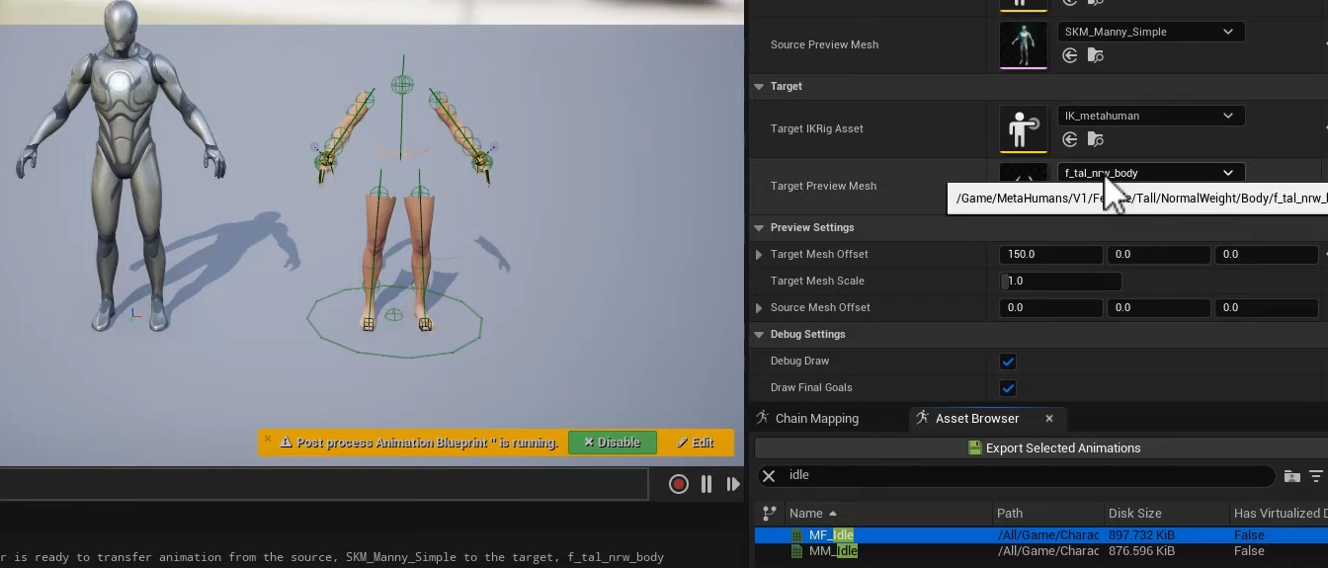Click the 897.732 KiB disk size cell
This screenshot has width=1328, height=568.
coord(1141,535)
